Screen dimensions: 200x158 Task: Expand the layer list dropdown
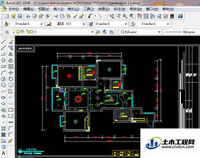point(92,32)
